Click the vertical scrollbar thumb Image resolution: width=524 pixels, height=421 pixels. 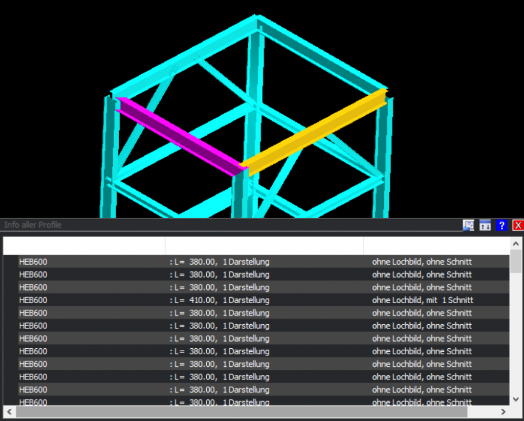[516, 261]
